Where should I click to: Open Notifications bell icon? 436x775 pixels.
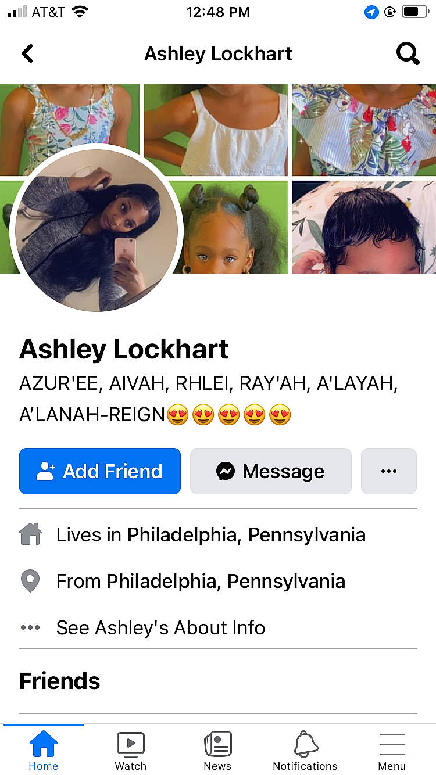(306, 744)
